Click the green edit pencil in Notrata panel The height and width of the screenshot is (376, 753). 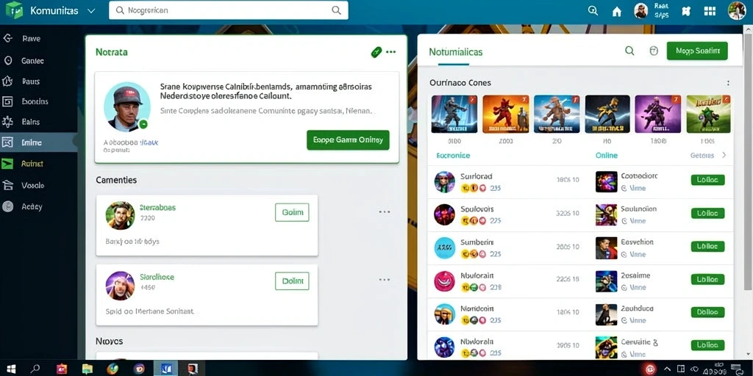[376, 52]
